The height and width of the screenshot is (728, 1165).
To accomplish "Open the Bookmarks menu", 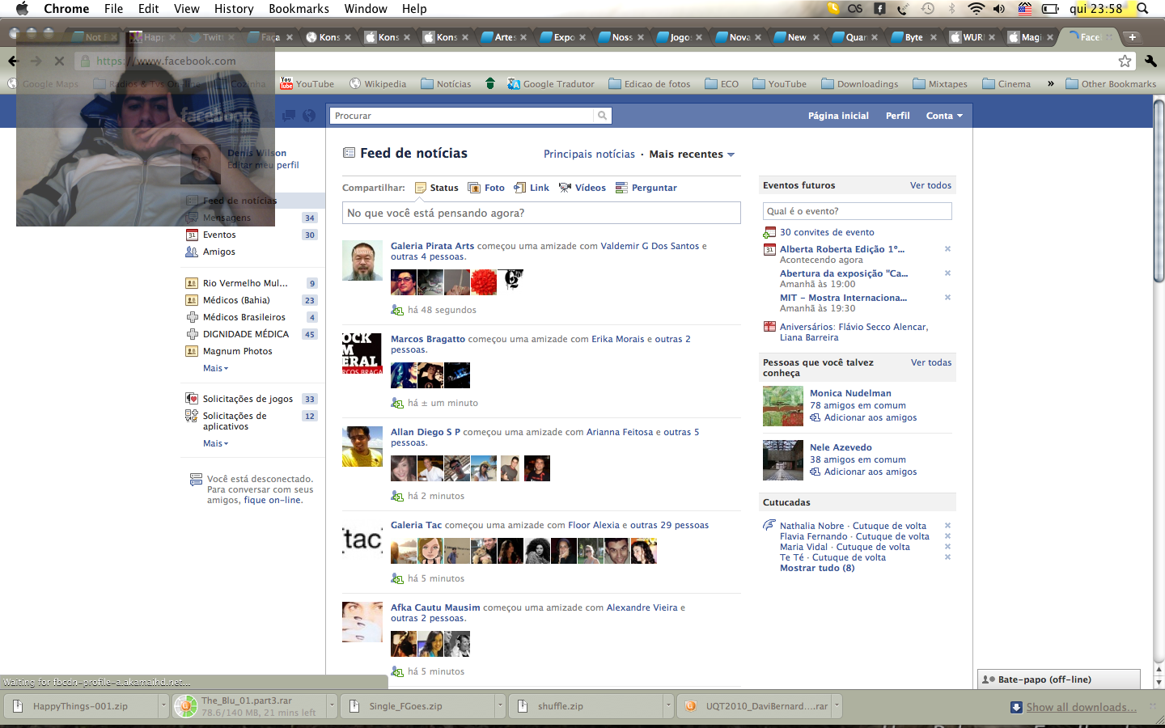I will pos(299,9).
